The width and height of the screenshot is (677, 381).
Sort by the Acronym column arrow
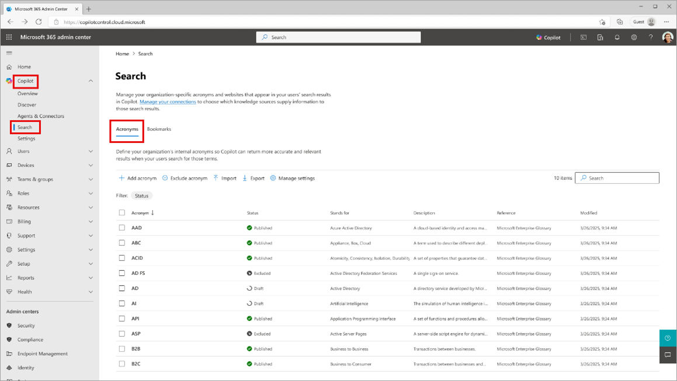point(152,213)
